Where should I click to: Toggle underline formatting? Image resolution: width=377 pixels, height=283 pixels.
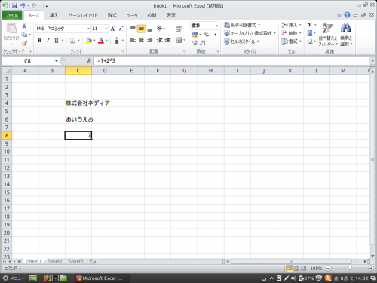(57, 41)
